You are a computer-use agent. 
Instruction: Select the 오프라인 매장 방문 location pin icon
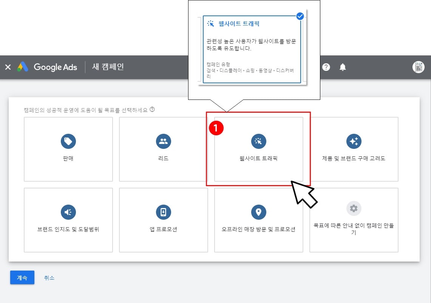click(x=259, y=212)
